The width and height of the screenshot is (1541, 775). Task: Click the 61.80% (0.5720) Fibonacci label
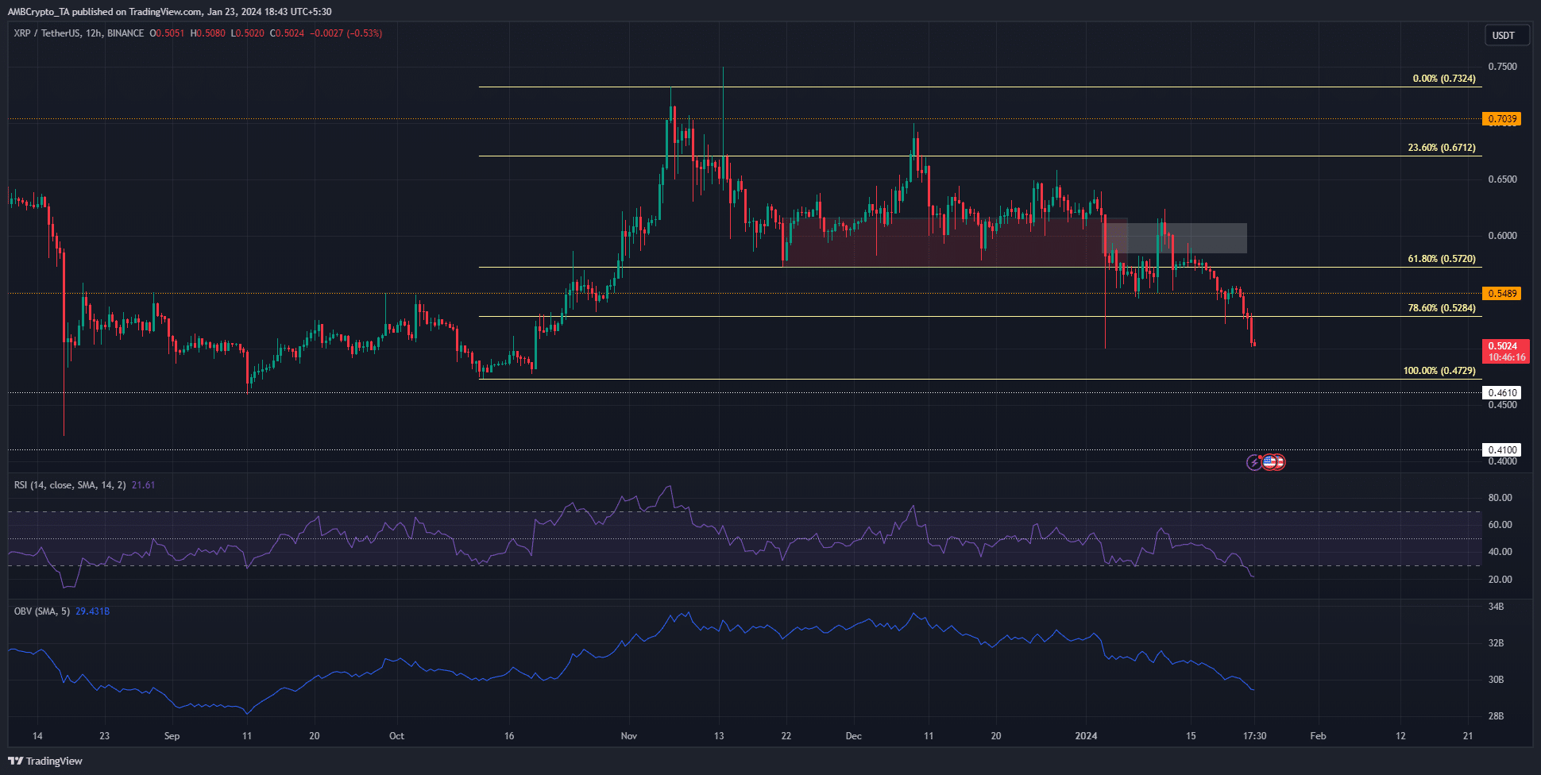(x=1442, y=259)
